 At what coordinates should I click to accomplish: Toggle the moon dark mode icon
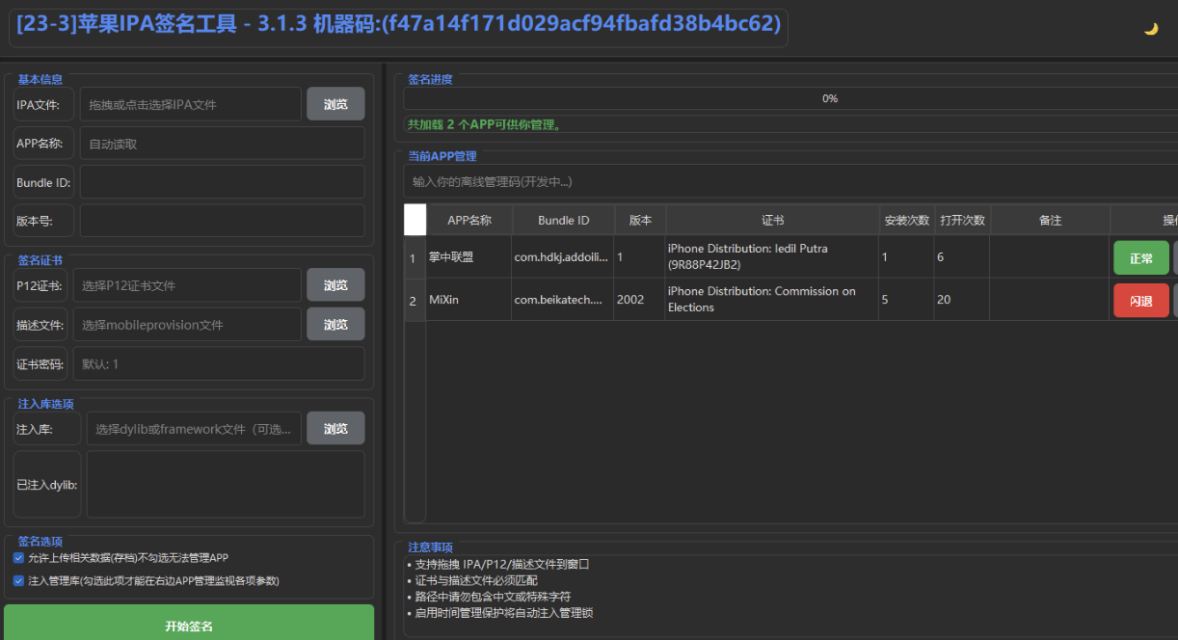pos(1150,29)
